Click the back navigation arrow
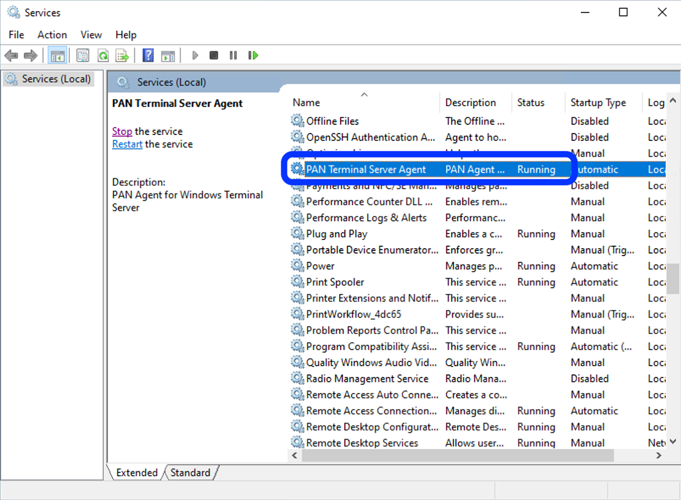This screenshot has height=500, width=681. coord(11,55)
